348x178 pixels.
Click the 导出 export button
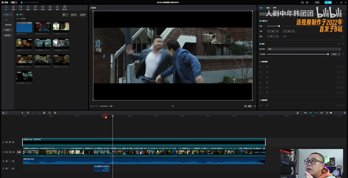point(328,2)
